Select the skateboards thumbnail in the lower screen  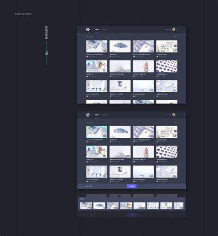pos(120,172)
